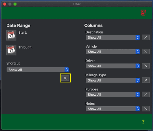Clear the Notes filter with X

146,109
